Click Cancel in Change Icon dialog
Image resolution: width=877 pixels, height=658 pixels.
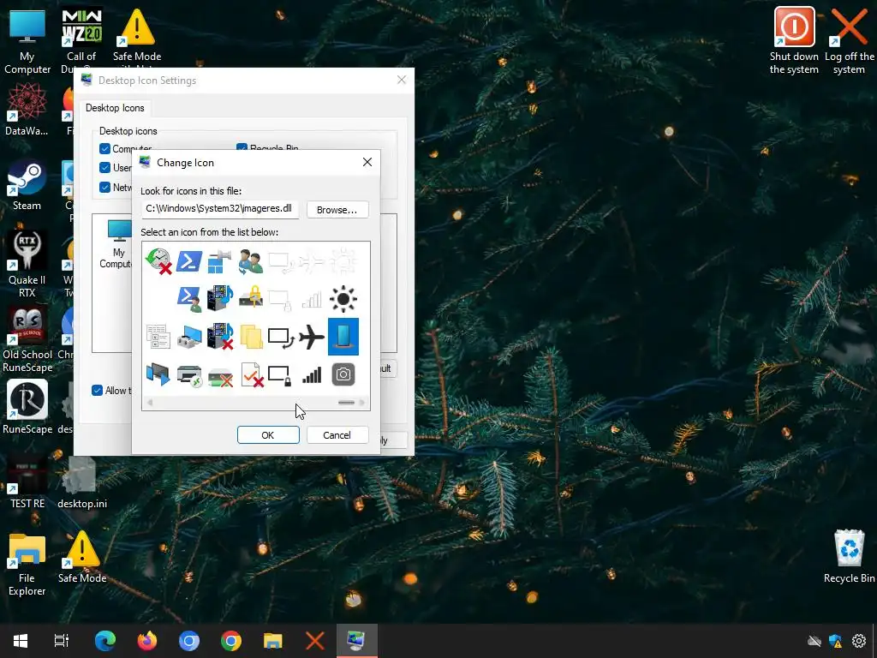click(337, 434)
